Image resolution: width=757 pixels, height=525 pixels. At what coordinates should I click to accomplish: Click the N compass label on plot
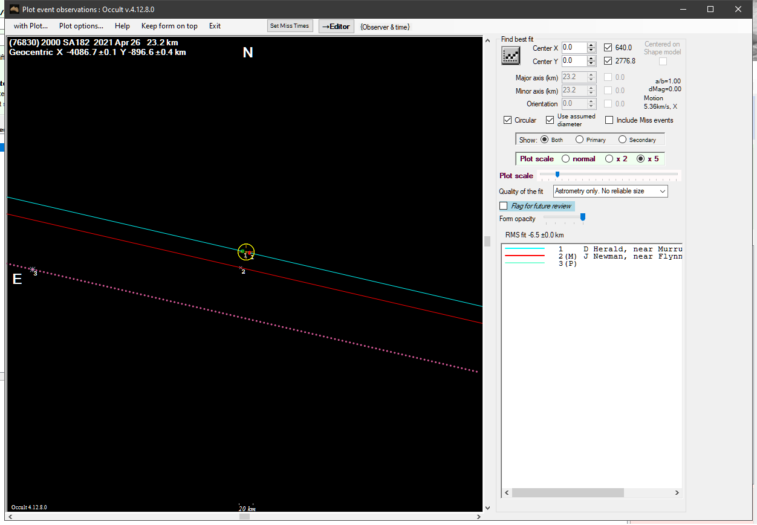point(248,53)
